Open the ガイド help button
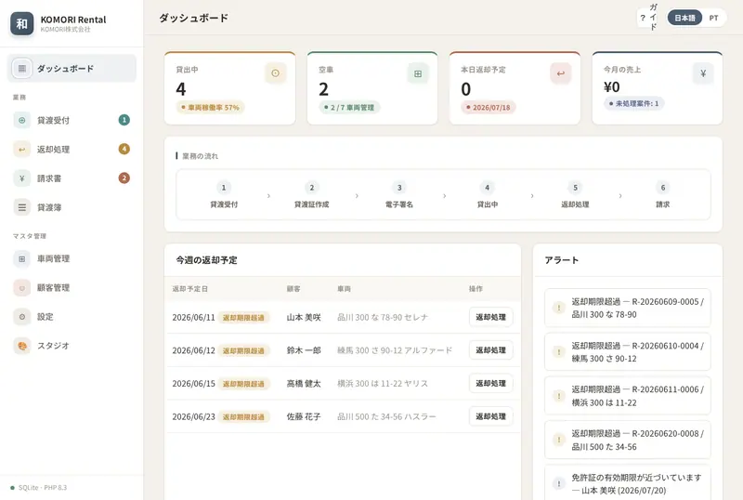743x500 pixels. pyautogui.click(x=648, y=18)
